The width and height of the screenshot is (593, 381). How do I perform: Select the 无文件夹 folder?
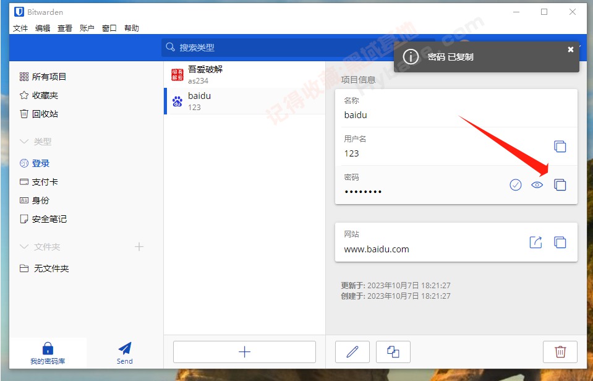(x=45, y=268)
